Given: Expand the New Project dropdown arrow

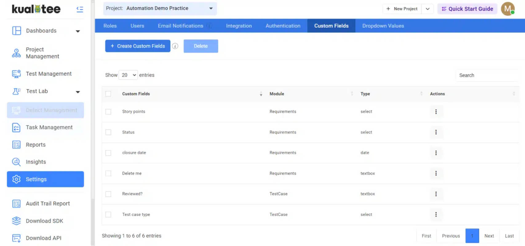Looking at the screenshot, I should pyautogui.click(x=428, y=9).
